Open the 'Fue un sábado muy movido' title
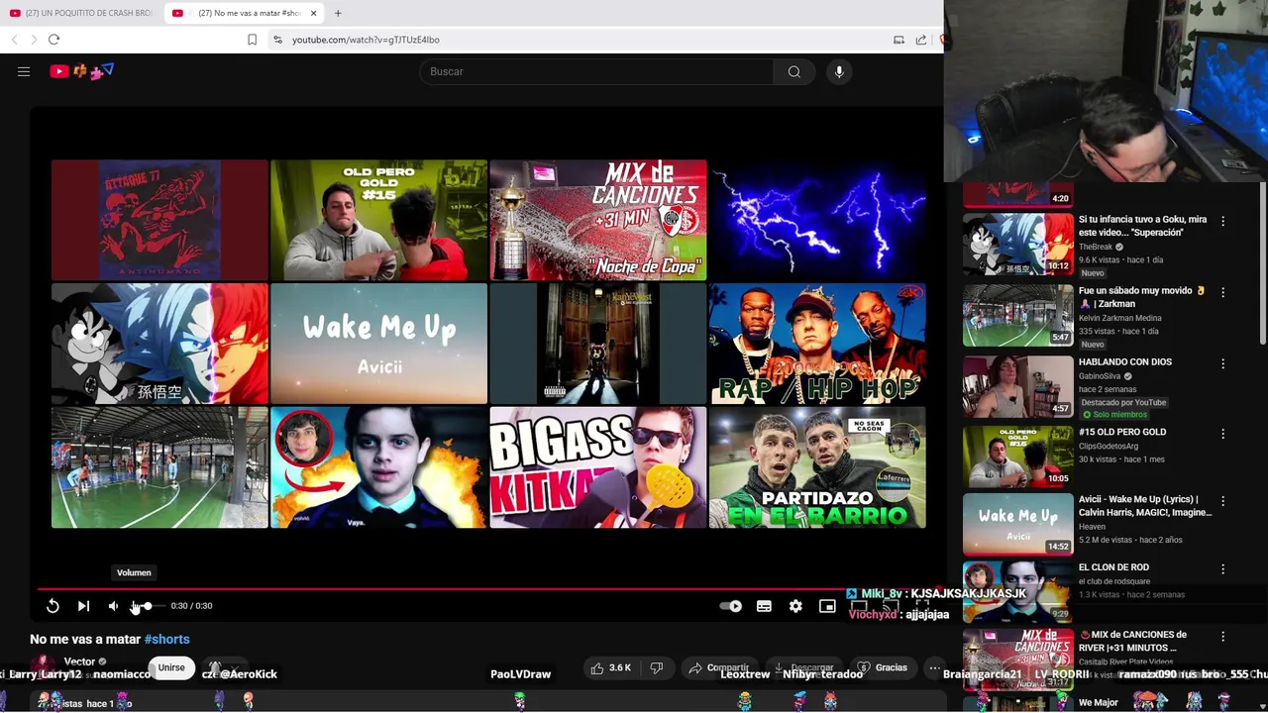1268x713 pixels. 1142,297
